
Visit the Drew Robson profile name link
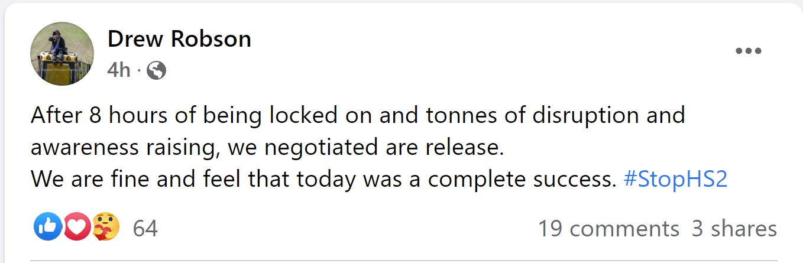click(179, 39)
